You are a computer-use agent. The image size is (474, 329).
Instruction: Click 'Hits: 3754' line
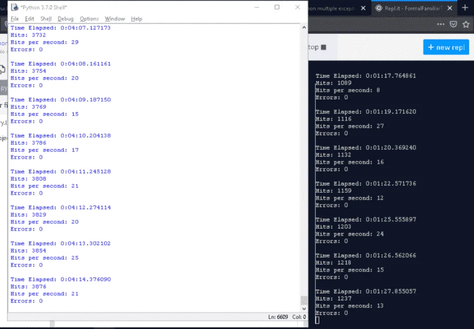click(x=28, y=71)
